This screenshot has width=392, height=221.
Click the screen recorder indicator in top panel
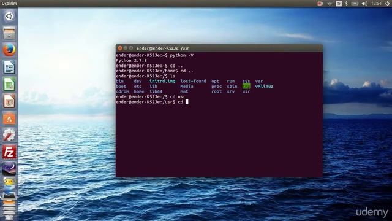point(320,4)
